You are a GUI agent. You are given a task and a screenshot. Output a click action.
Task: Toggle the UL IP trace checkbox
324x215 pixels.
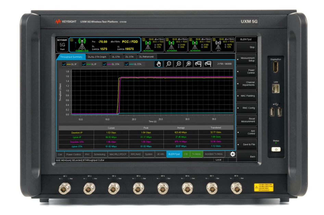(x=84, y=64)
